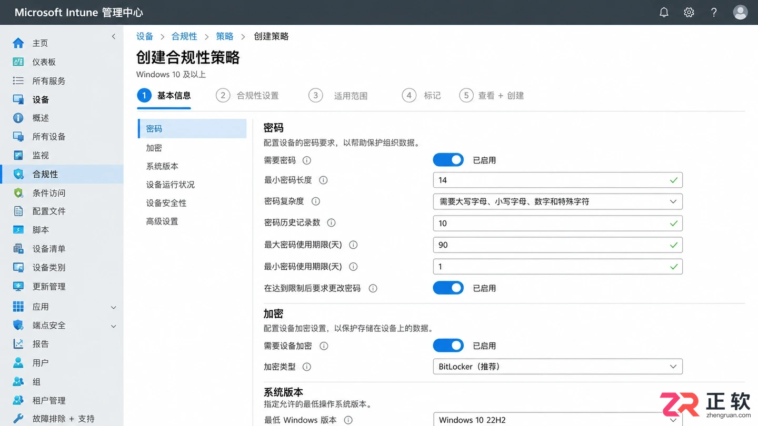
Task: Show info tooltip for 需要密码
Action: 307,160
